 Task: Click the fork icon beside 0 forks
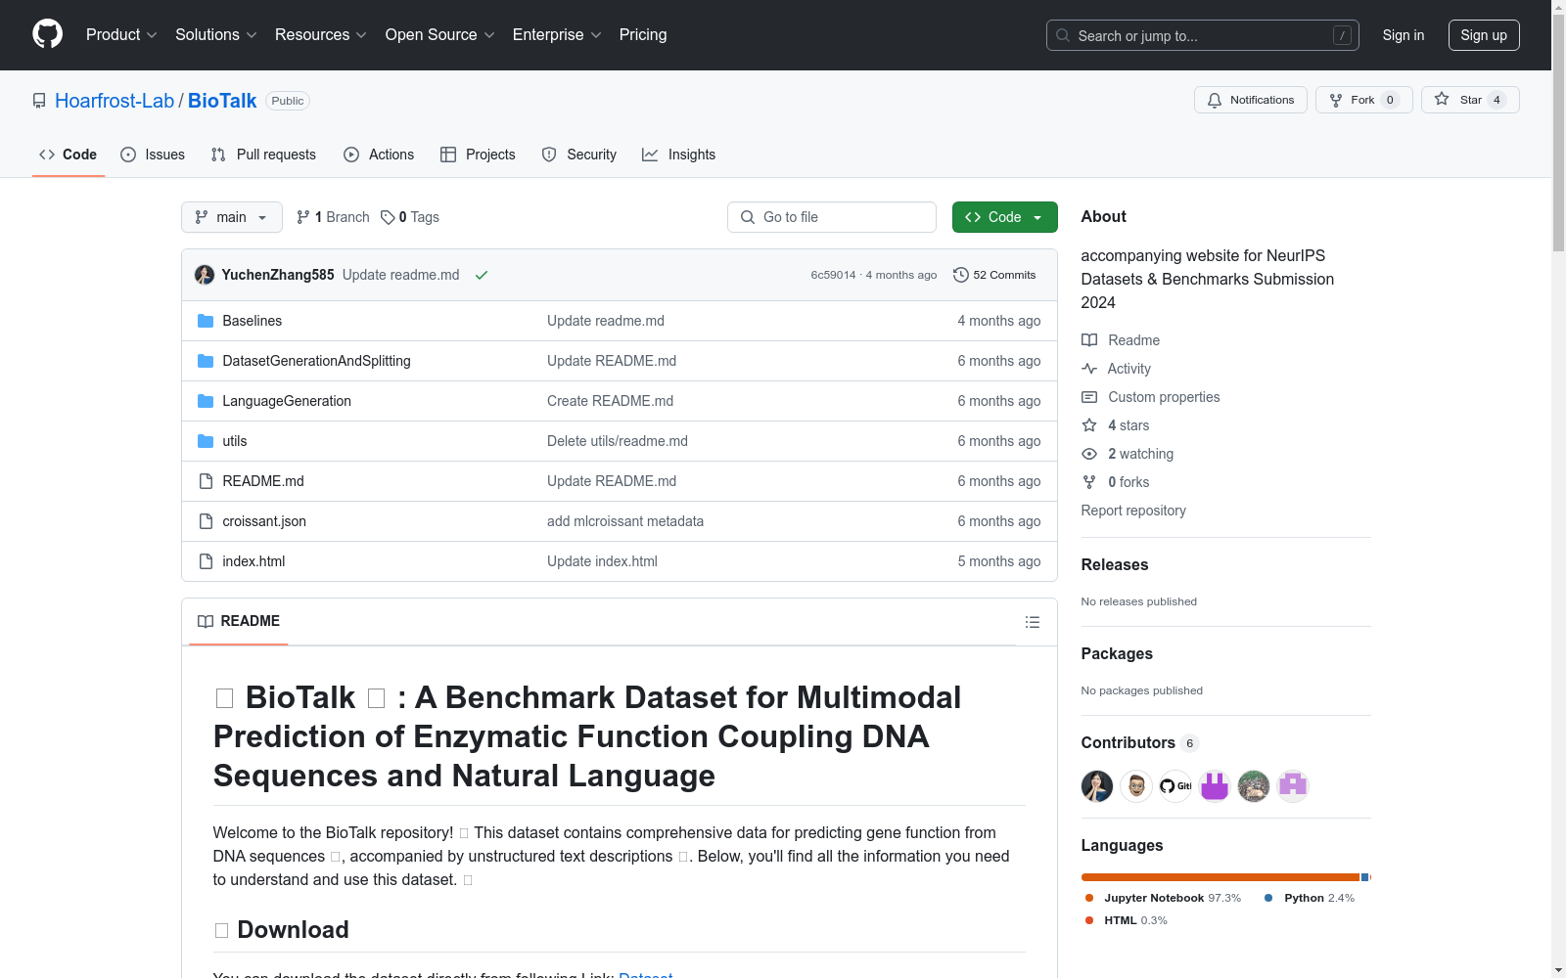[1089, 482]
